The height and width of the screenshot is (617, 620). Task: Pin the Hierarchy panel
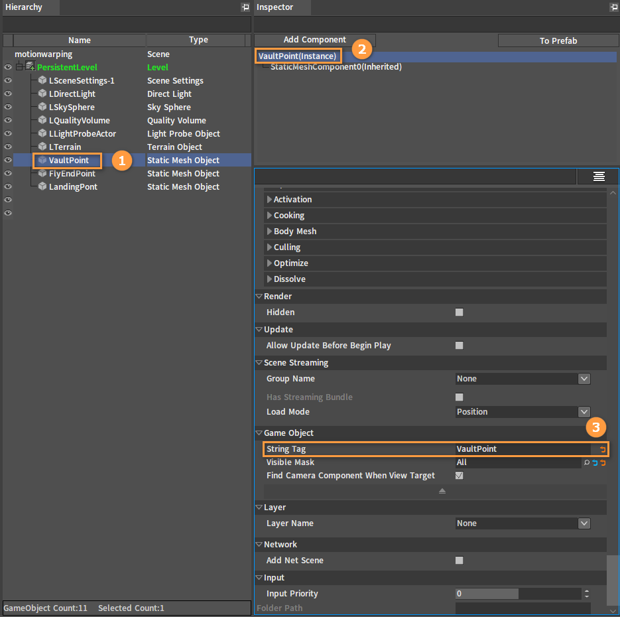(x=245, y=7)
